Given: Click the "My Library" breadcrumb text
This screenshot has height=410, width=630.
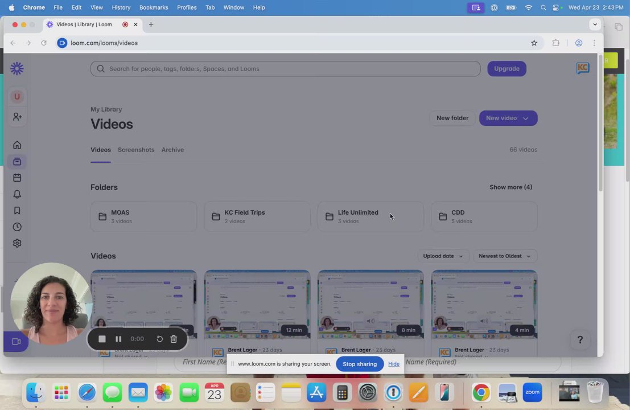Looking at the screenshot, I should tap(106, 109).
